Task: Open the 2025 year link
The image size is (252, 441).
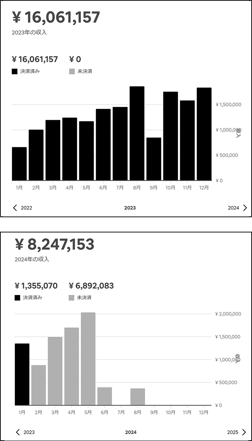Action: point(233,432)
